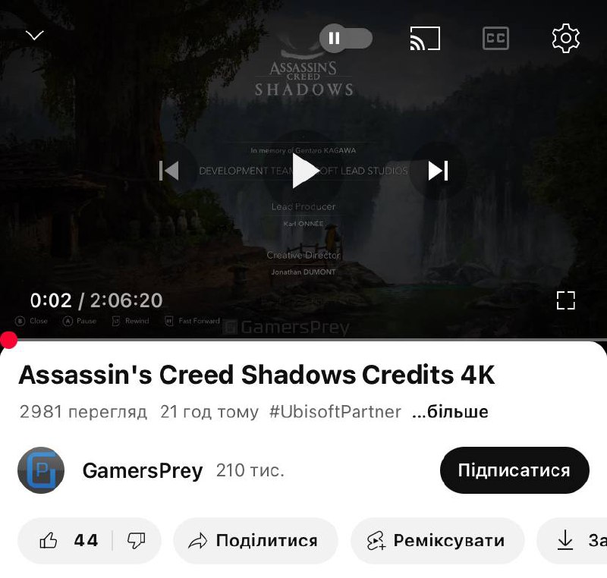
Task: Skip to previous video
Action: (x=169, y=171)
